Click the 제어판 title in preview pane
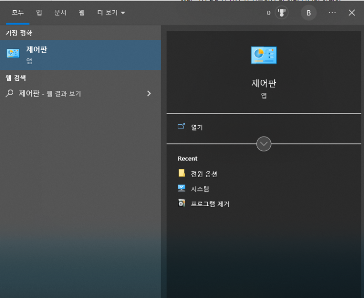The image size is (364, 298). (264, 83)
